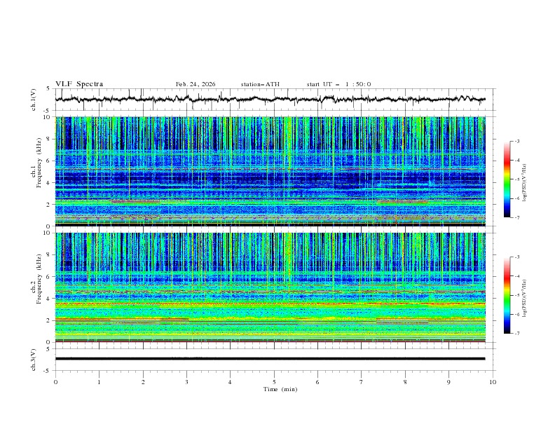Click time axis tick label "9"

(448, 382)
